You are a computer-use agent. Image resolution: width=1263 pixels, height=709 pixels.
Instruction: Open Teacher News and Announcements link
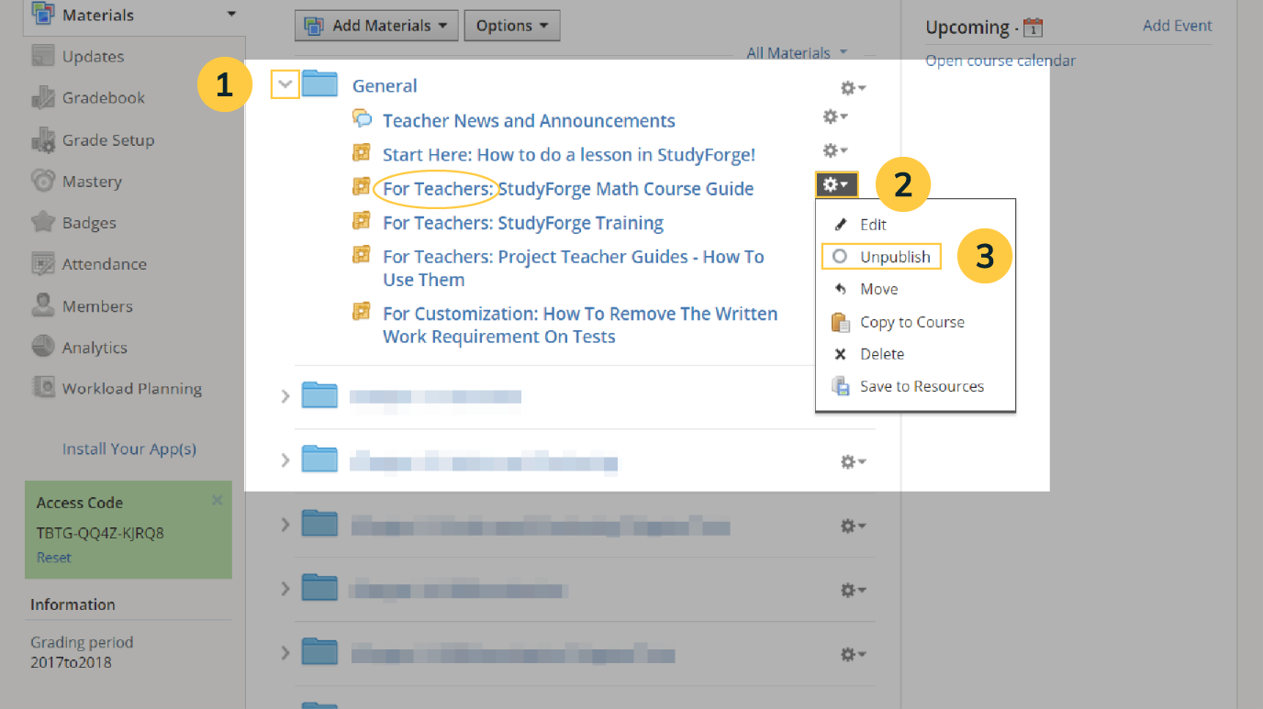click(529, 120)
